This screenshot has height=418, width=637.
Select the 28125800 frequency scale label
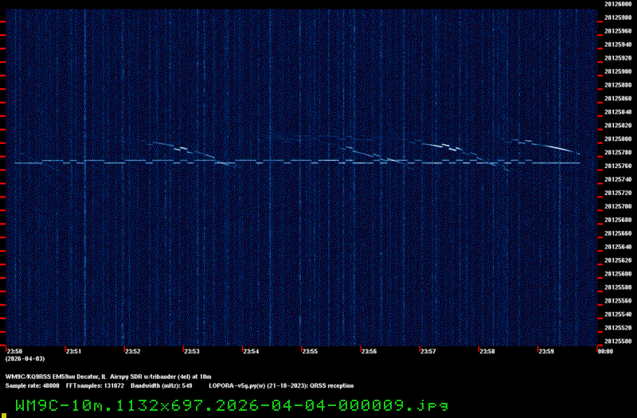coord(618,139)
